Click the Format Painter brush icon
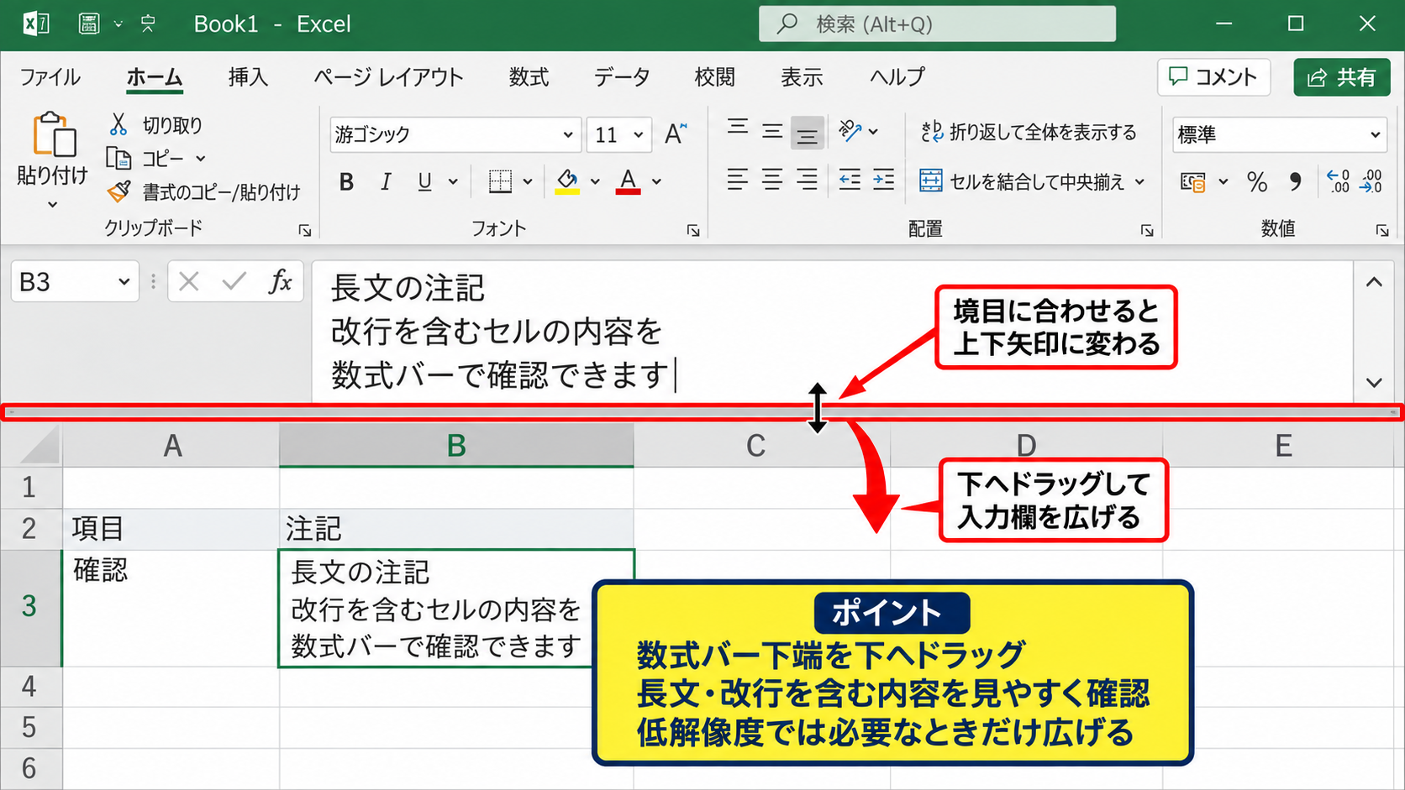 click(x=118, y=191)
